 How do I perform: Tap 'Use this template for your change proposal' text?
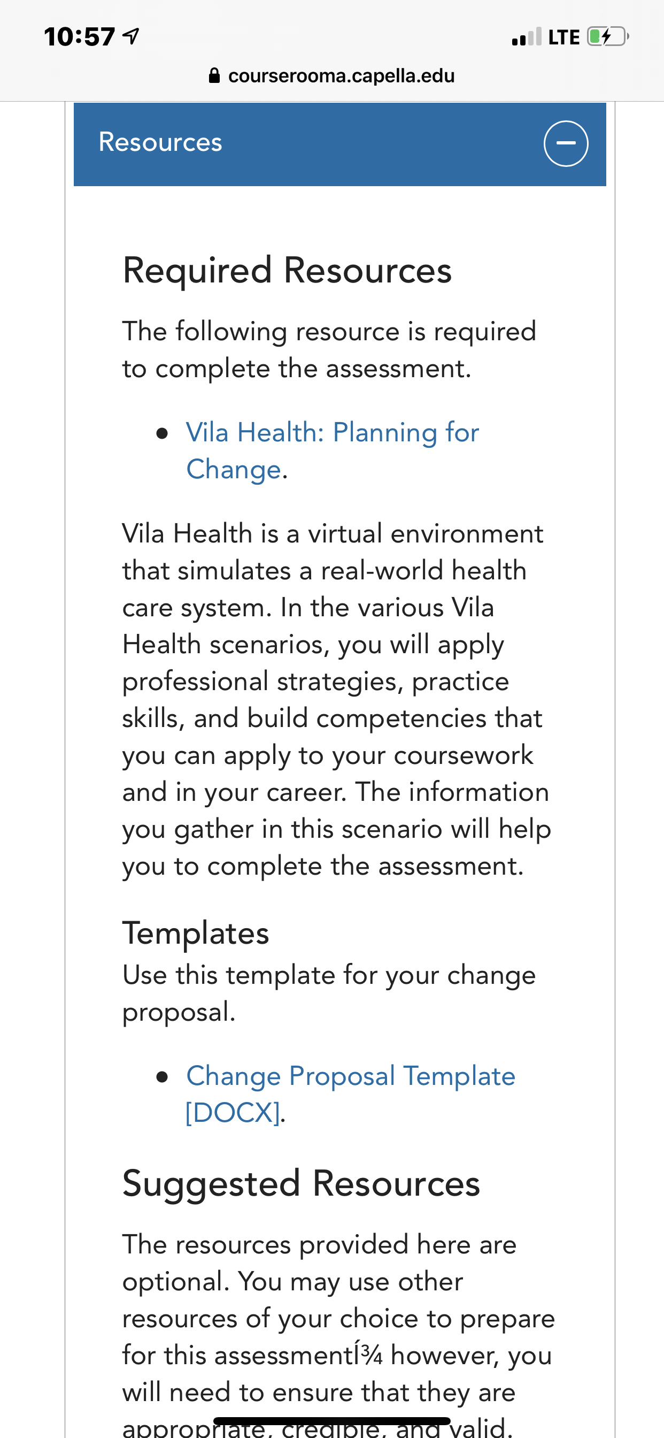(x=329, y=993)
